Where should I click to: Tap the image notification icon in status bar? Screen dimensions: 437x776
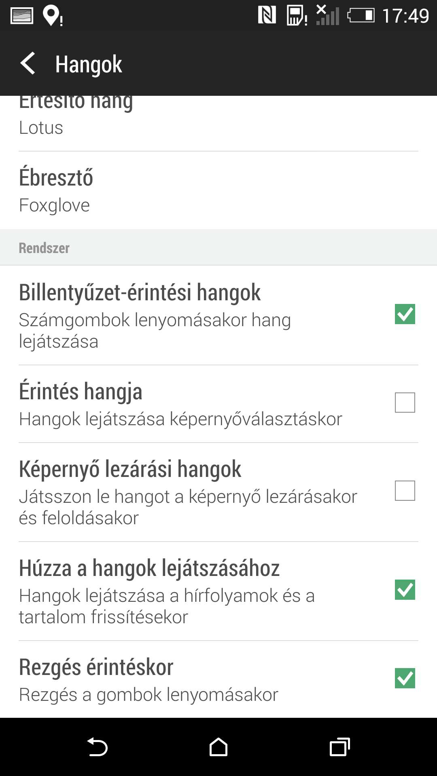[21, 16]
